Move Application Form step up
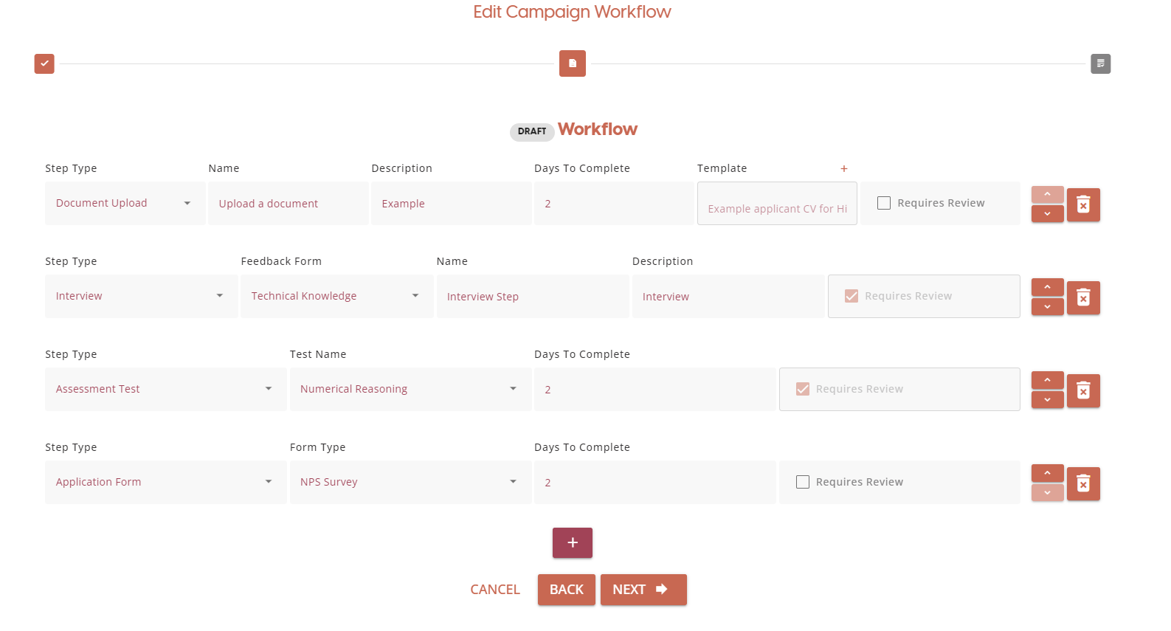The image size is (1171, 631). [1047, 473]
